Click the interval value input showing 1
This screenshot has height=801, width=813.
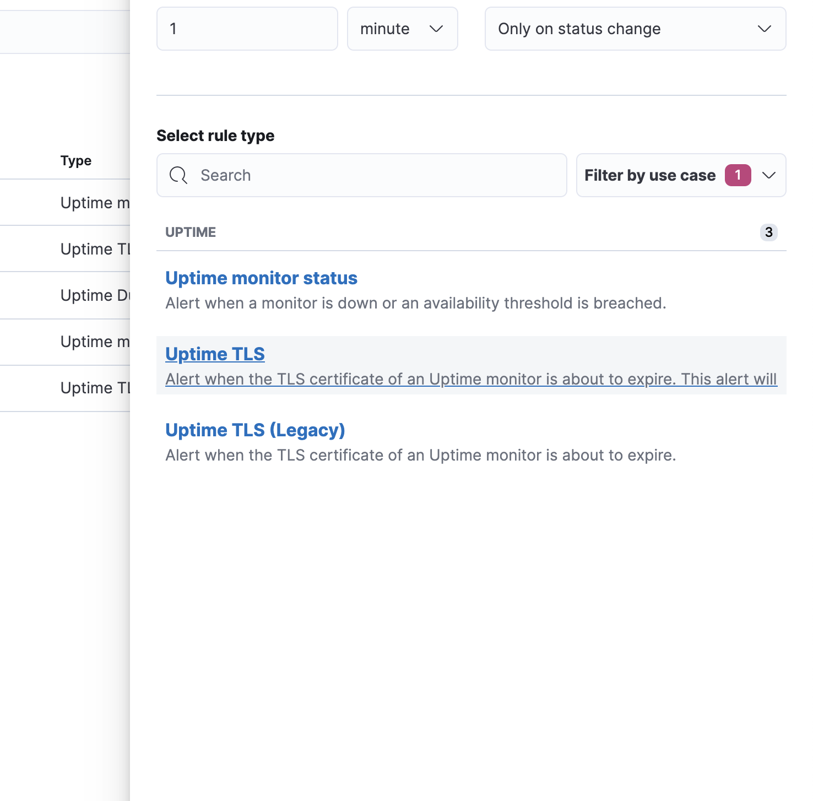[247, 29]
